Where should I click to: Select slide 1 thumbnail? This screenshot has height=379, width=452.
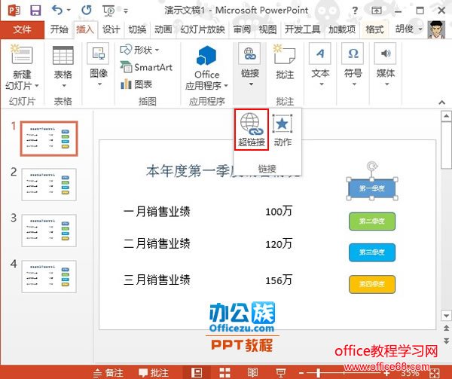49,139
